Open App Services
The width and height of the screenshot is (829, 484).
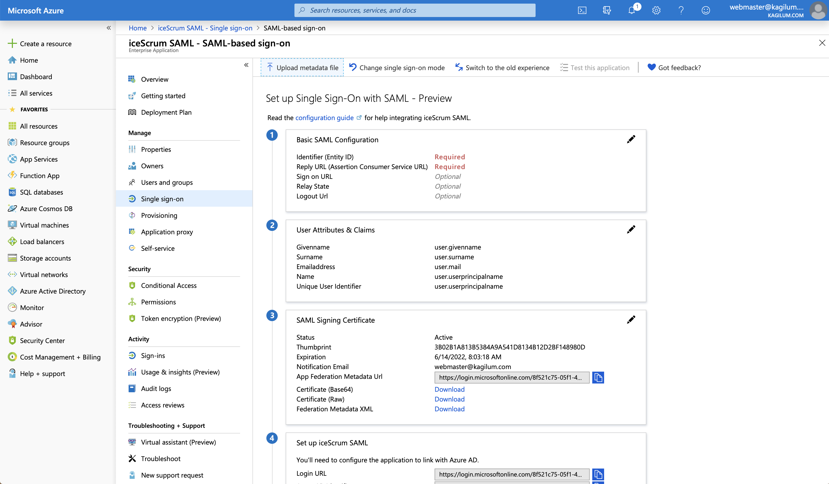[32, 159]
